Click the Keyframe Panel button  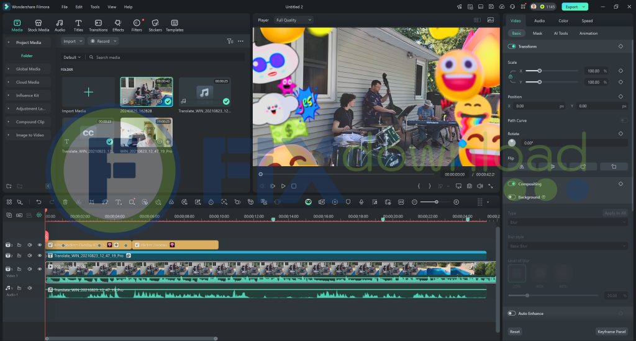[x=611, y=332]
